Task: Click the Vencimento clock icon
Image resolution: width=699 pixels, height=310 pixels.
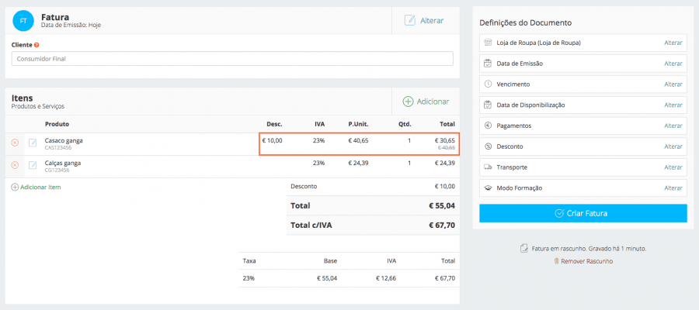Action: pos(488,84)
